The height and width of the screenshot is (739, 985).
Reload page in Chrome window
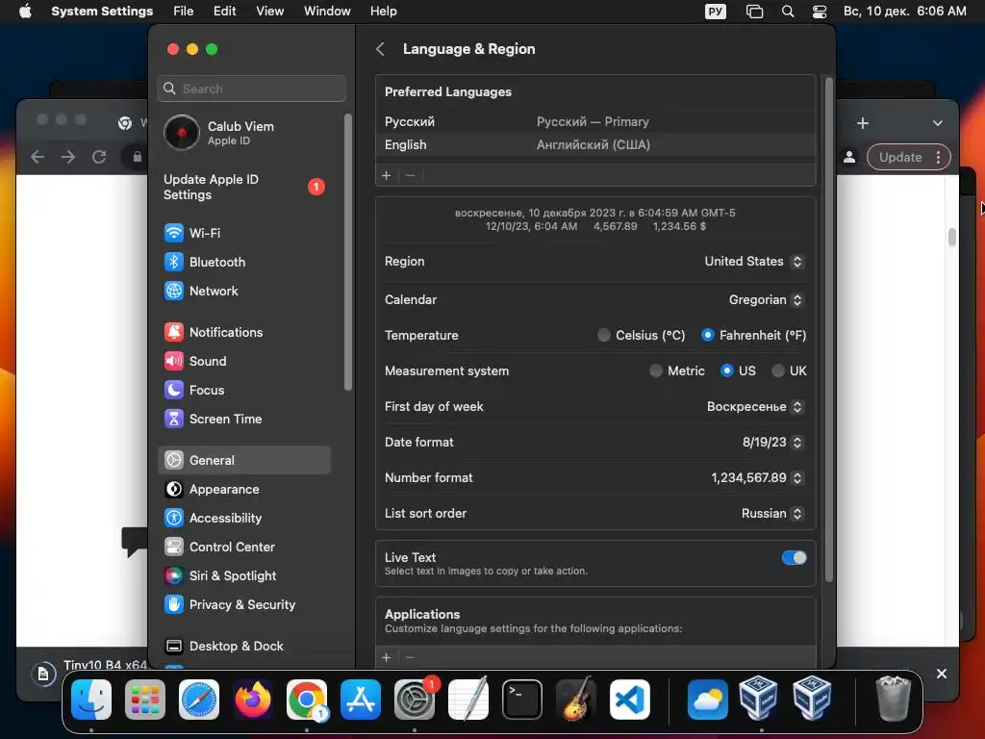click(99, 157)
